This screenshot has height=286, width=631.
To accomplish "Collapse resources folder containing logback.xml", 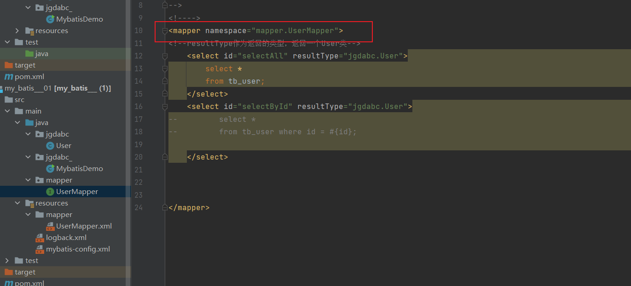I will coord(17,203).
